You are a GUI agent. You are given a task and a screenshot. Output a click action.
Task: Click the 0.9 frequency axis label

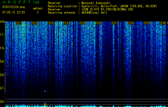tap(2, 62)
